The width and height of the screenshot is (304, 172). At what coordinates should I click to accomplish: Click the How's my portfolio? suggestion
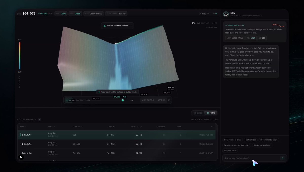pyautogui.click(x=262, y=145)
